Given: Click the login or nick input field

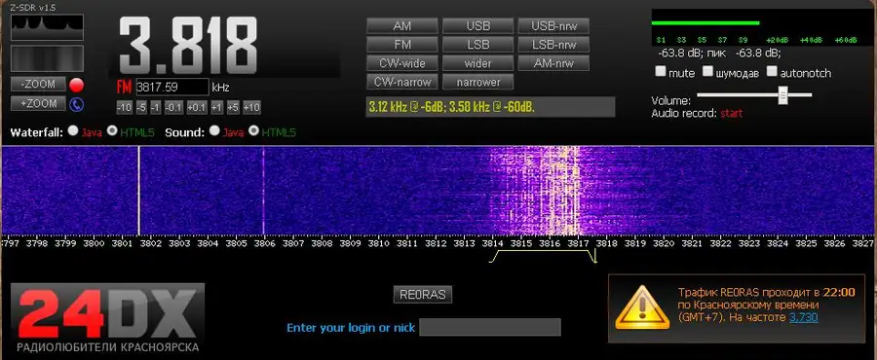Looking at the screenshot, I should click(x=490, y=327).
